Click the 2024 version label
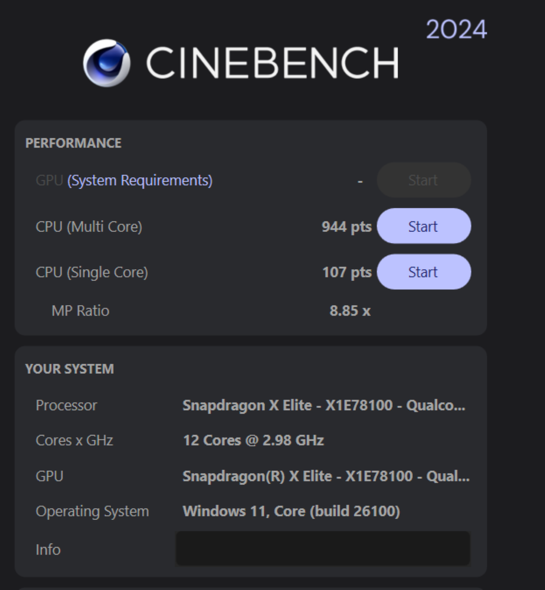 [456, 29]
